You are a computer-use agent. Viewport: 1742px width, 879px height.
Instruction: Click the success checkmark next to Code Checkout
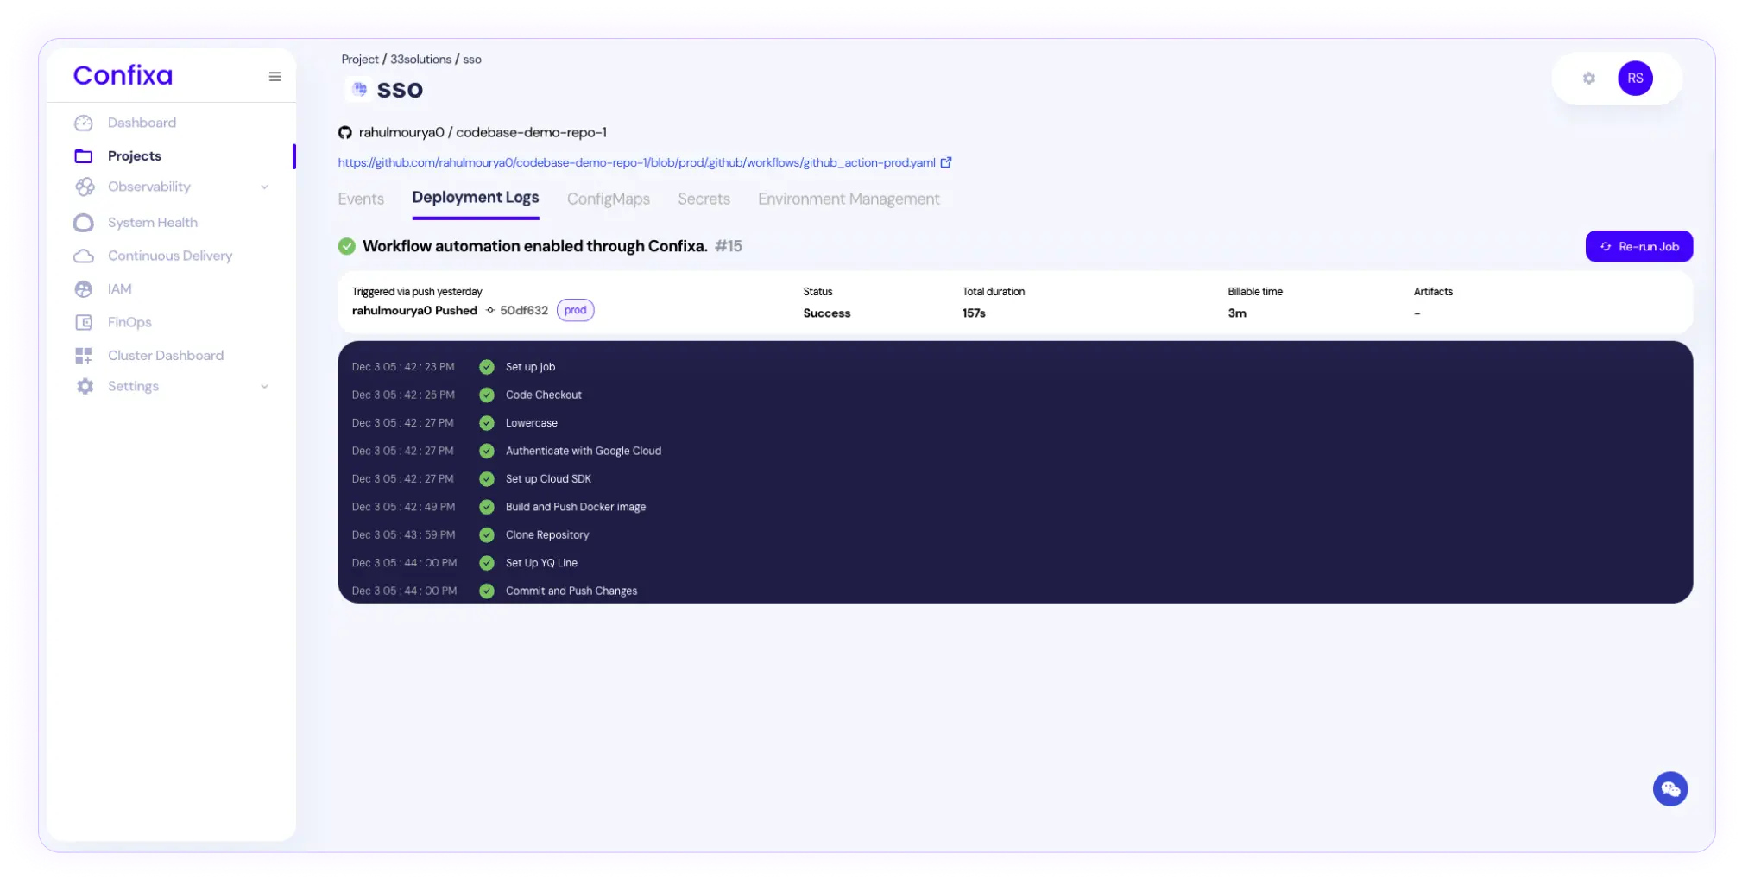[486, 395]
